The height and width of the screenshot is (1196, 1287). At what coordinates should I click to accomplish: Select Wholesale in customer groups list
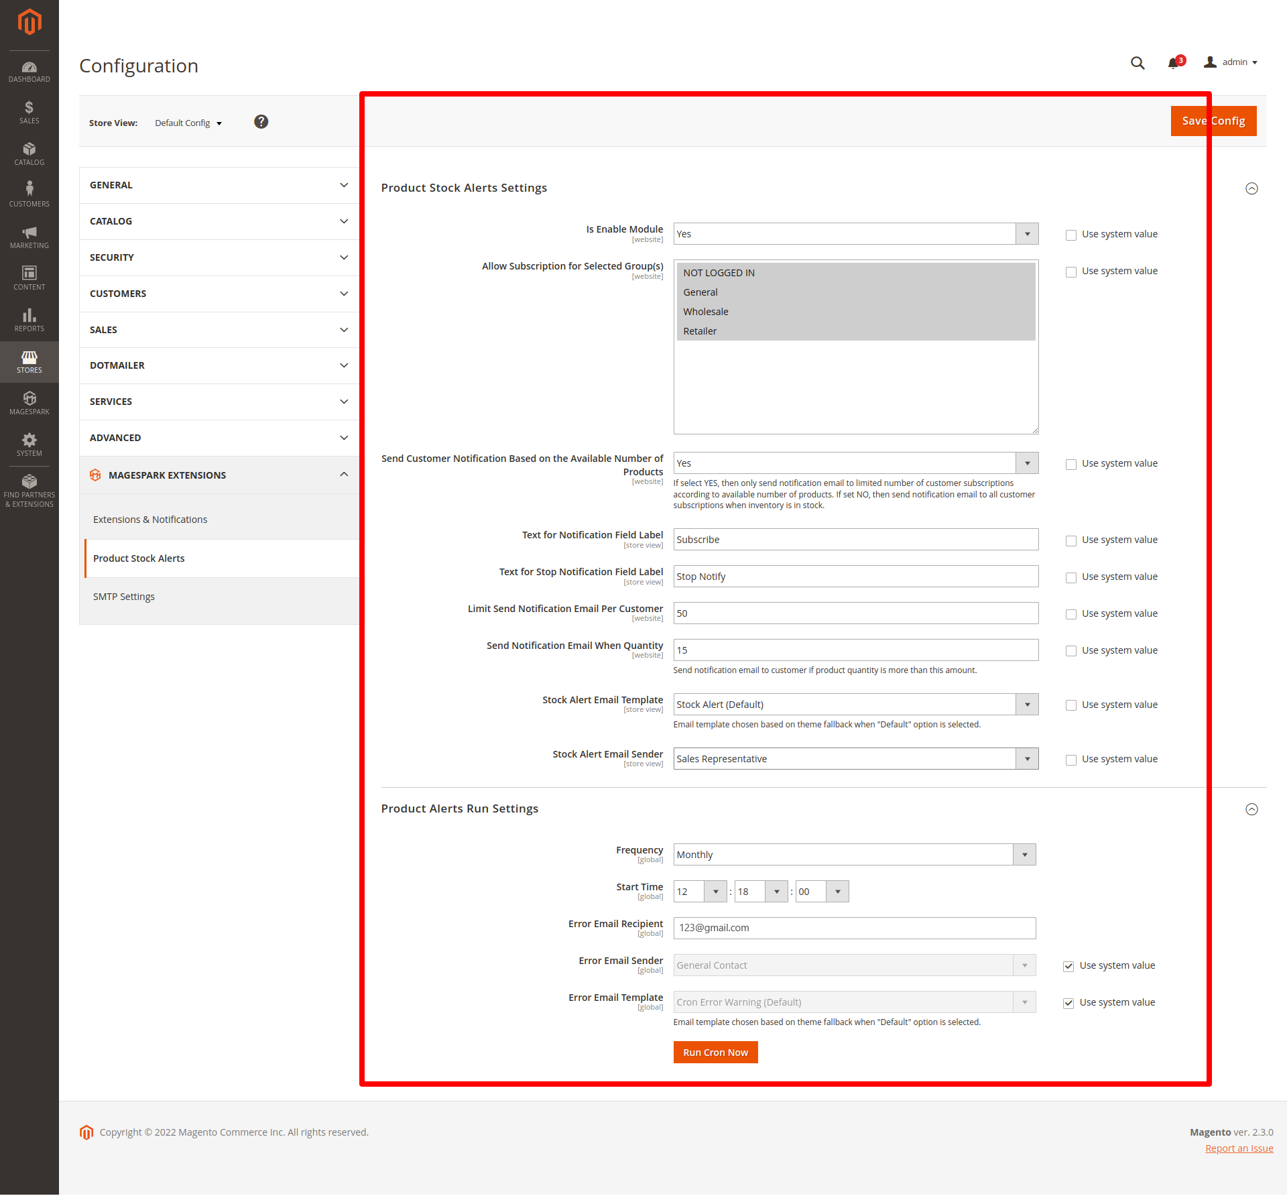856,312
